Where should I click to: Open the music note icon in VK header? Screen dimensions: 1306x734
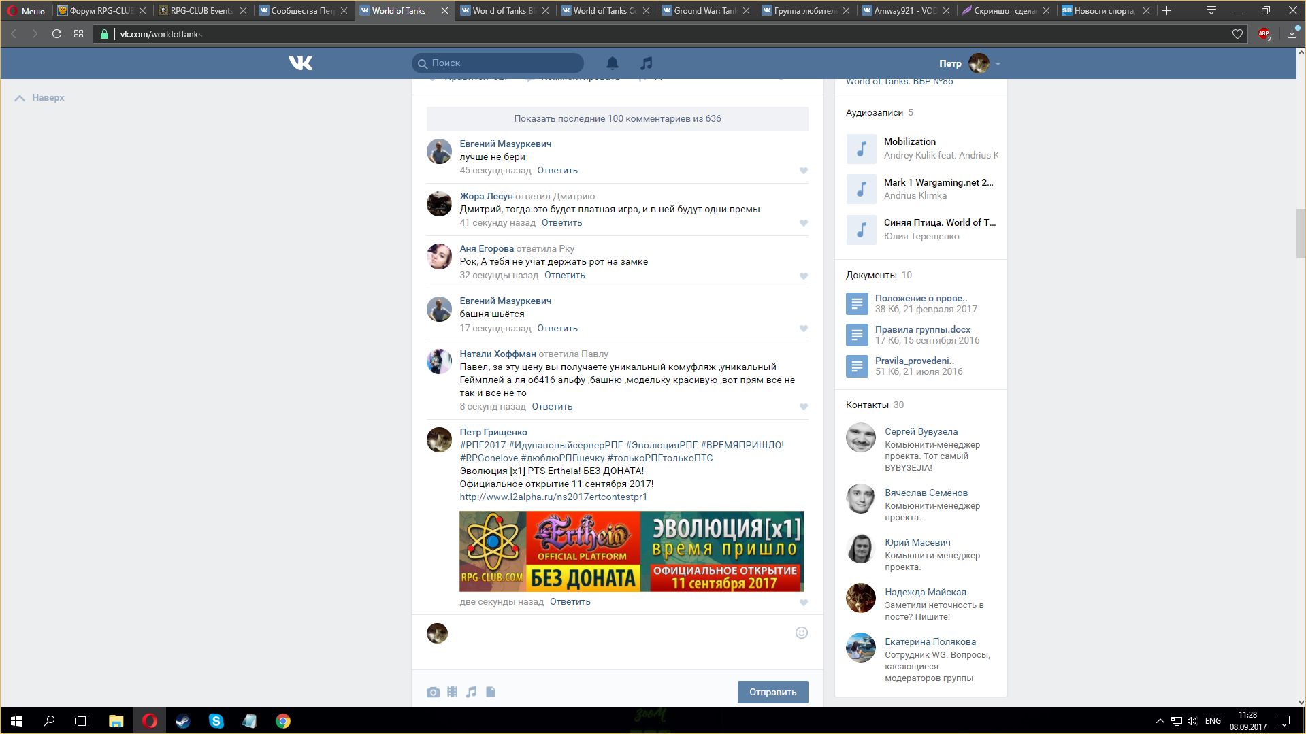point(647,63)
